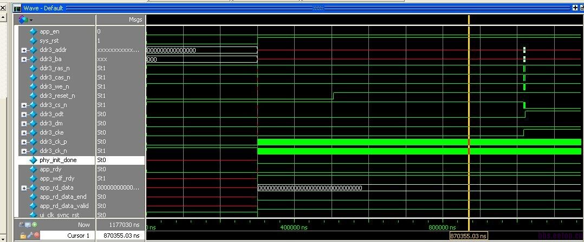Click the ddr3_we_n signal diamond icon

point(34,87)
